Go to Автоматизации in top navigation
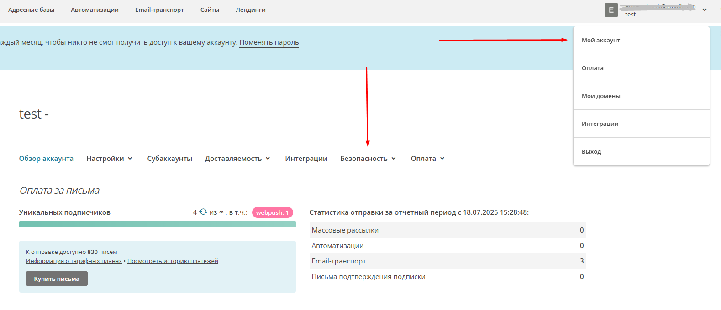 95,10
